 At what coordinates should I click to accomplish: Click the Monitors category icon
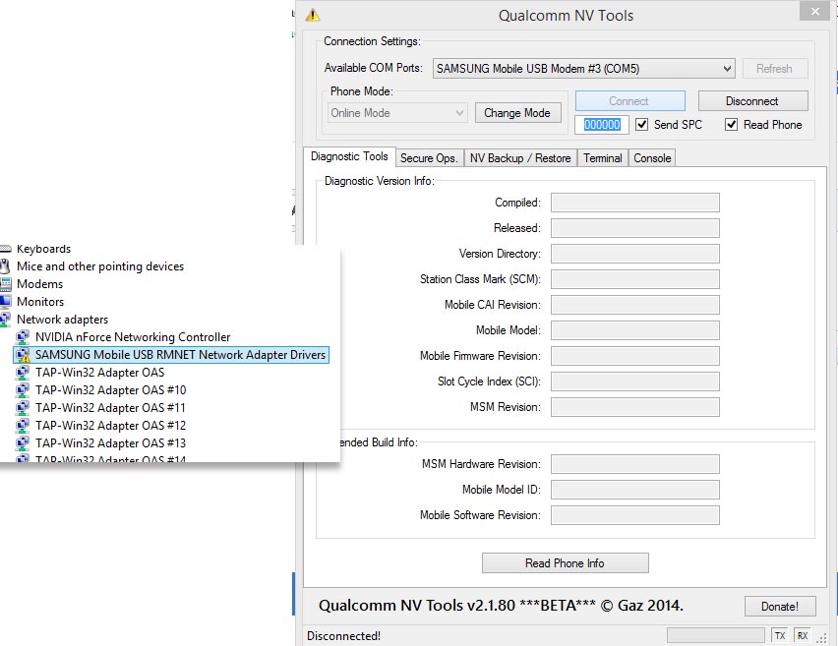pos(5,301)
